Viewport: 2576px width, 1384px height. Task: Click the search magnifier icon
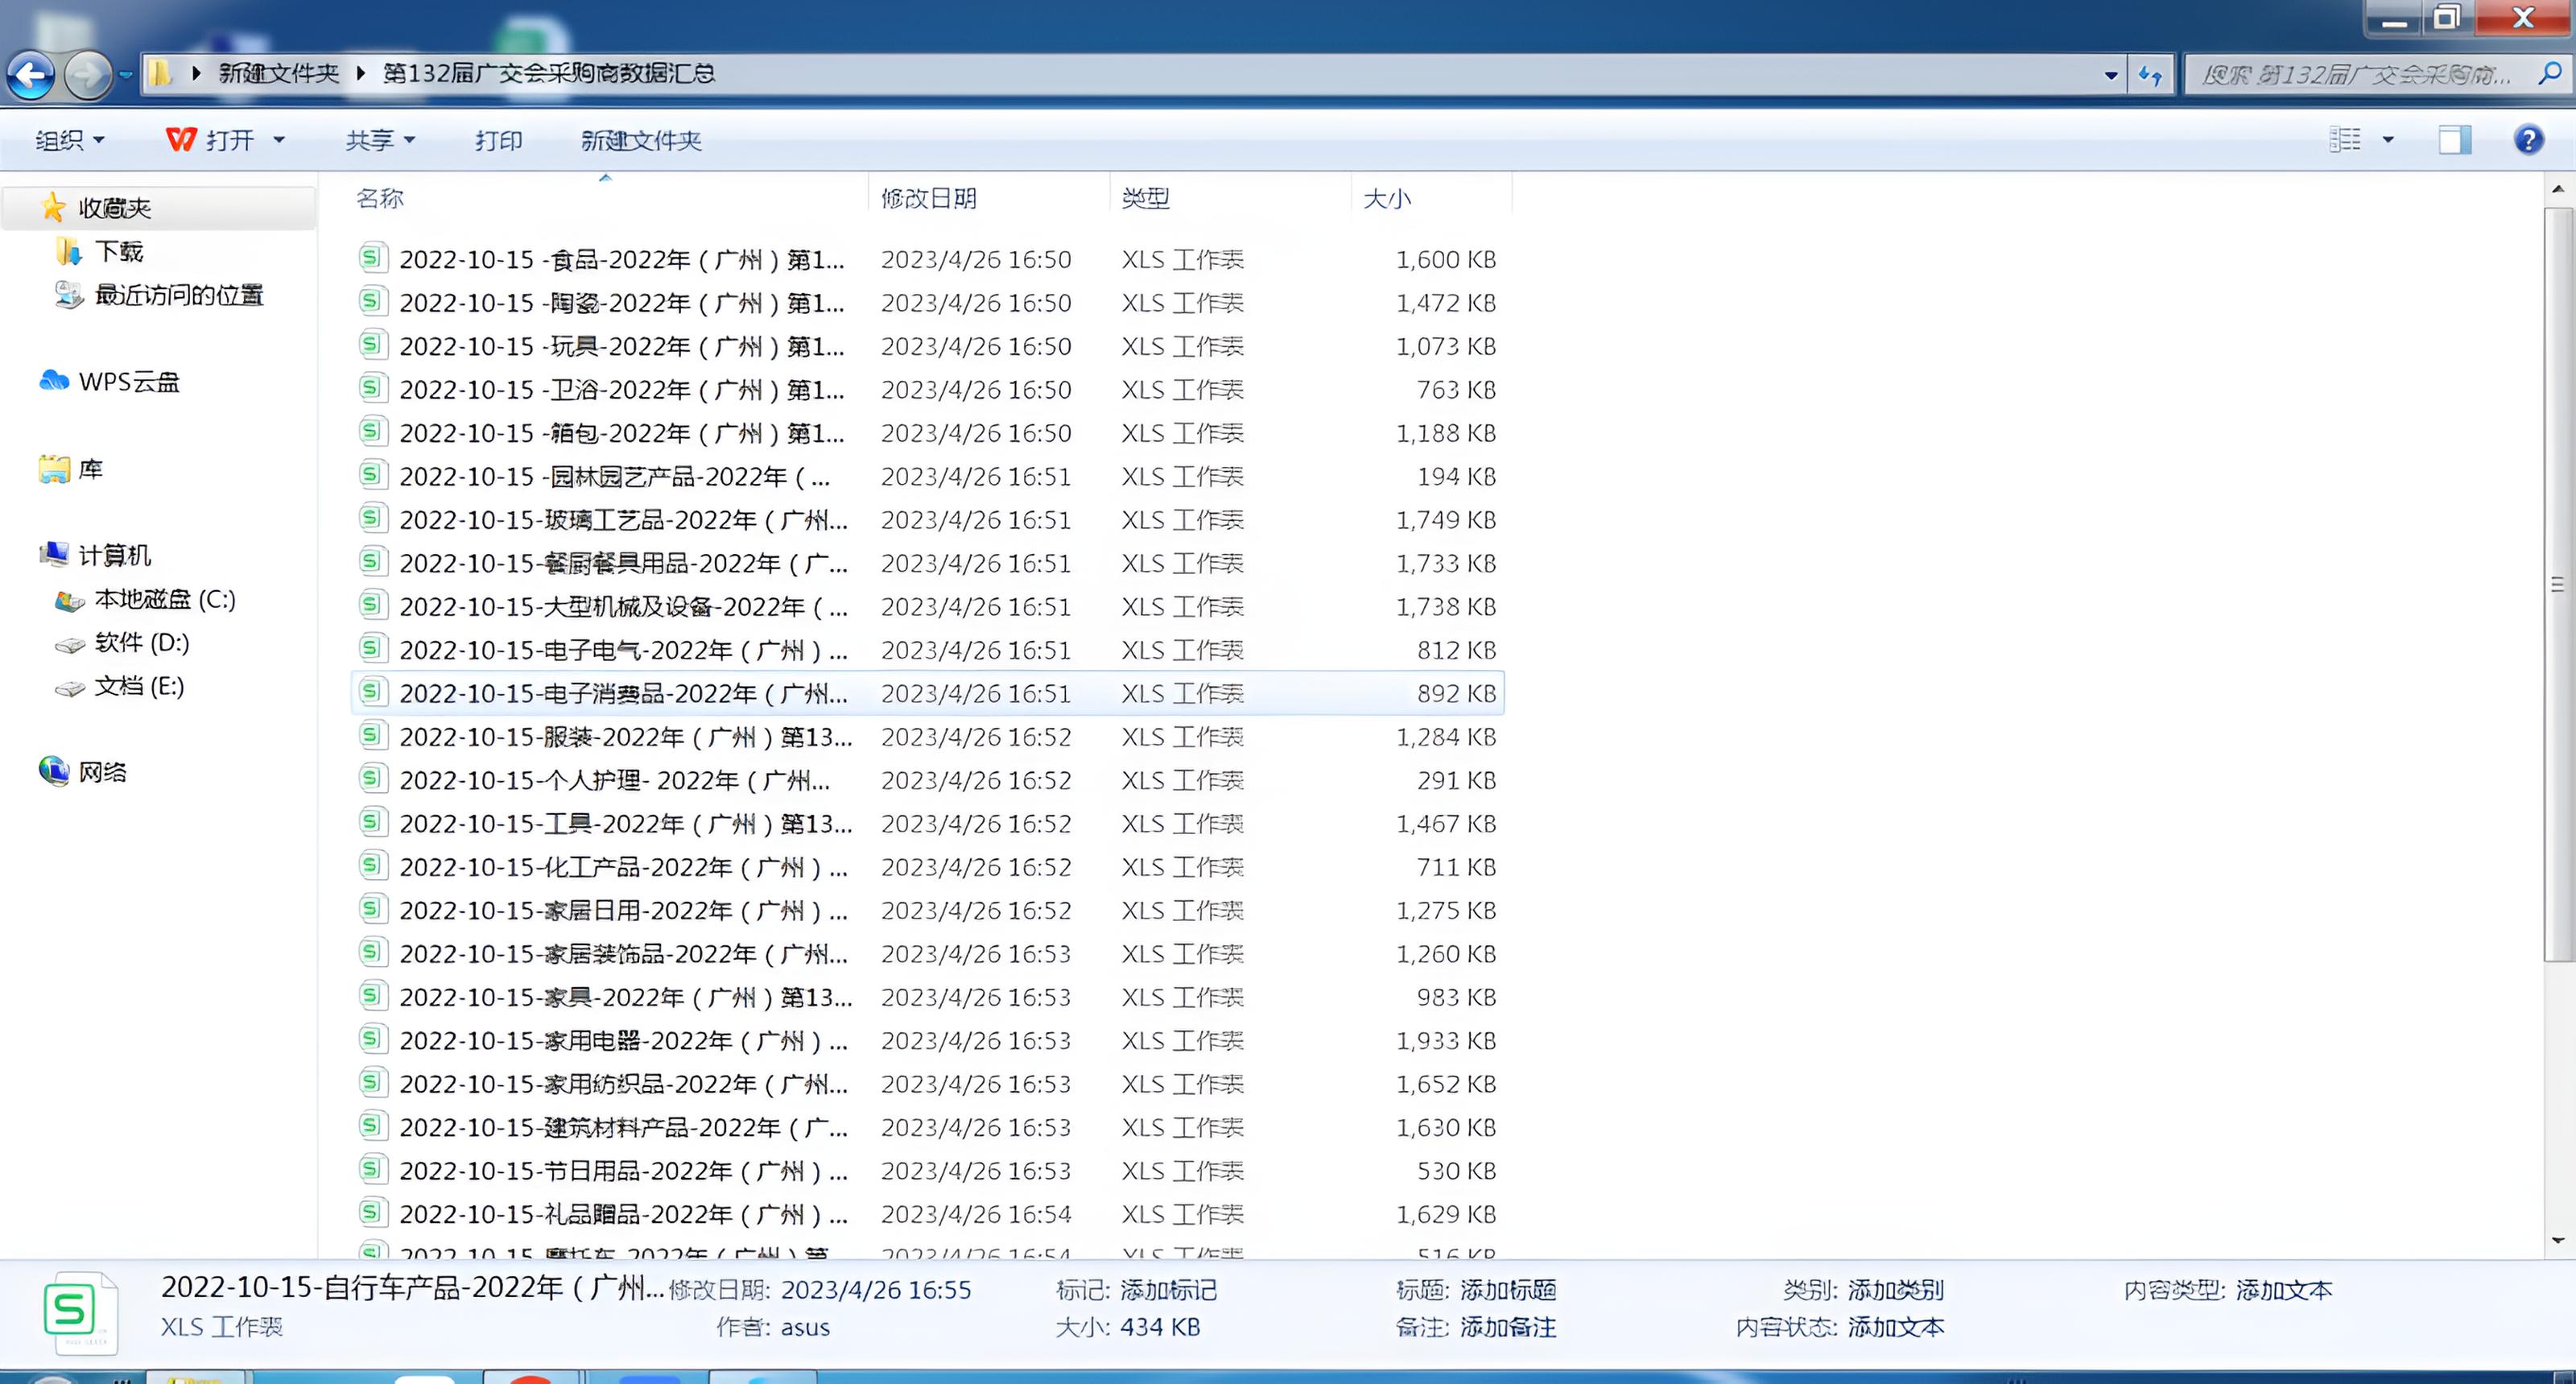2549,73
